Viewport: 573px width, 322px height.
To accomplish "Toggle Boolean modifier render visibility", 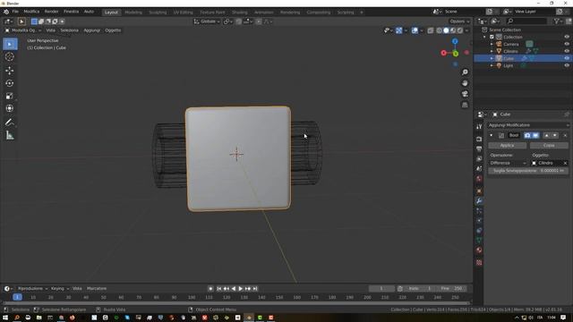I will pos(527,135).
